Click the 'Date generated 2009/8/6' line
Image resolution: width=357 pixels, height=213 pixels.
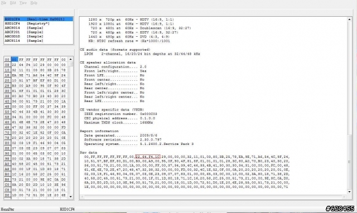(120, 135)
